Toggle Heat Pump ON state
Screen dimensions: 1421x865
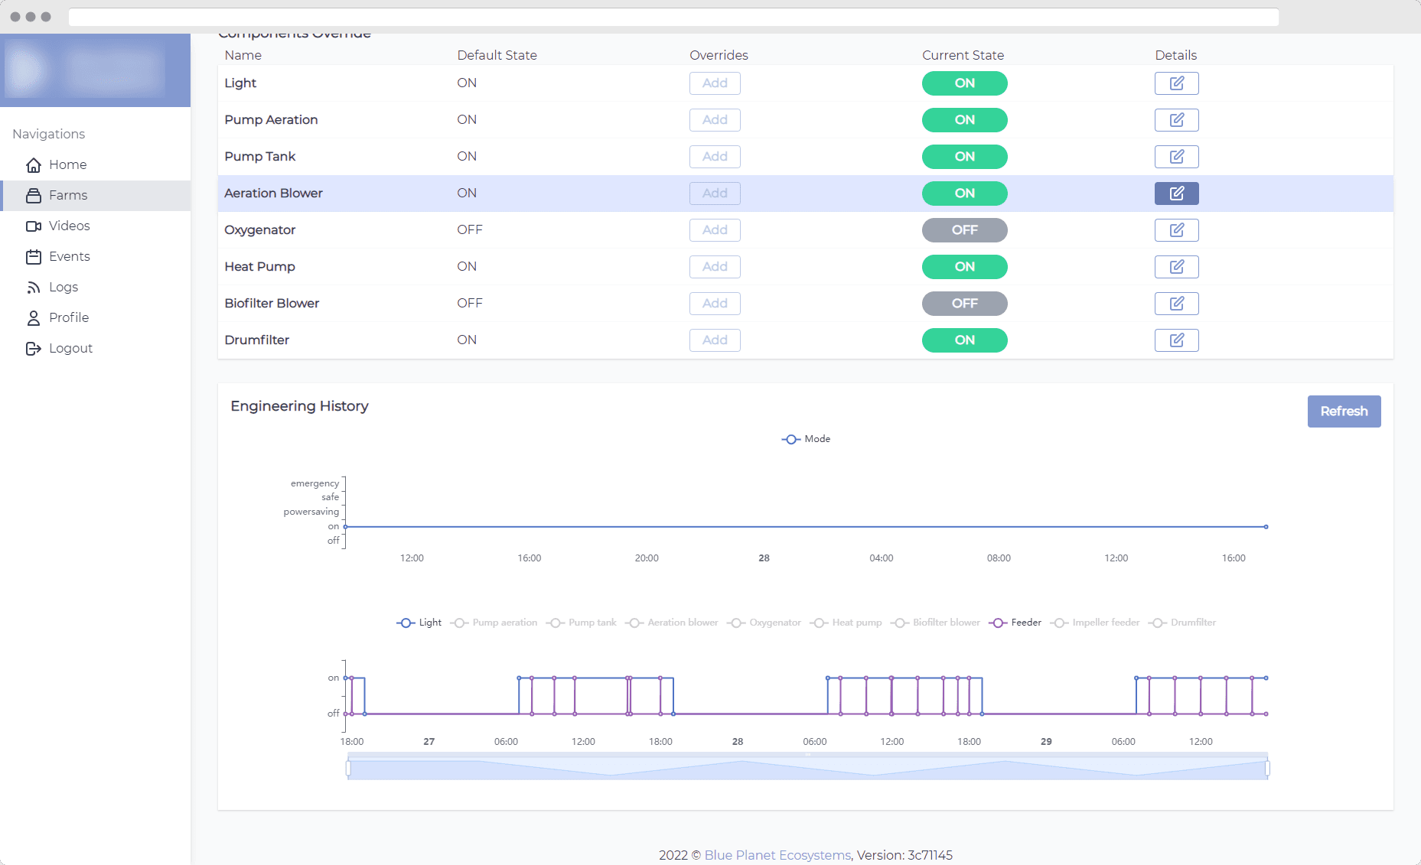[x=964, y=266]
